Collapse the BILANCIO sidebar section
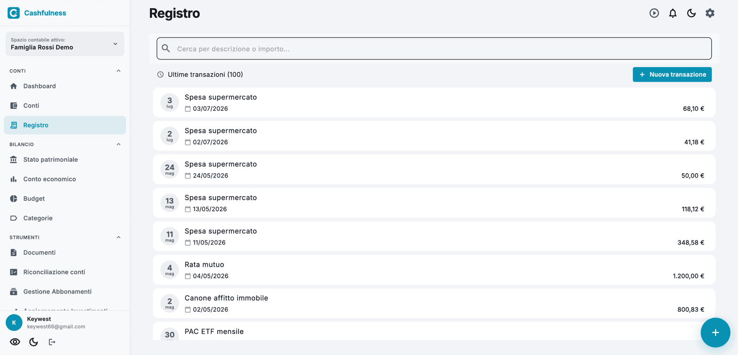Screen dimensions: 738x355 118,144
